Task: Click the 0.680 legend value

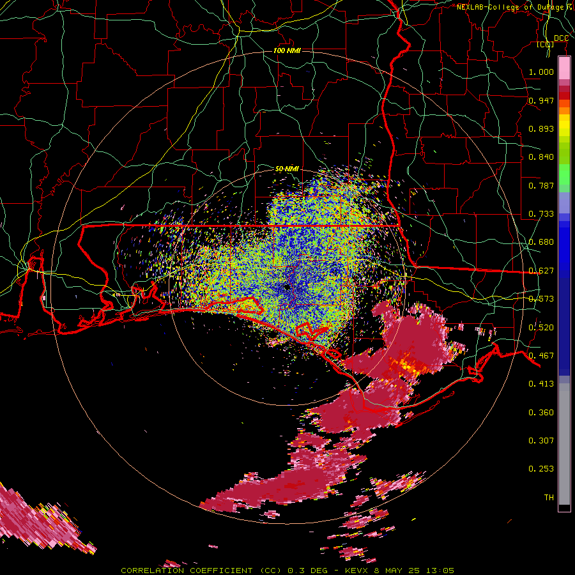Action: tap(541, 242)
